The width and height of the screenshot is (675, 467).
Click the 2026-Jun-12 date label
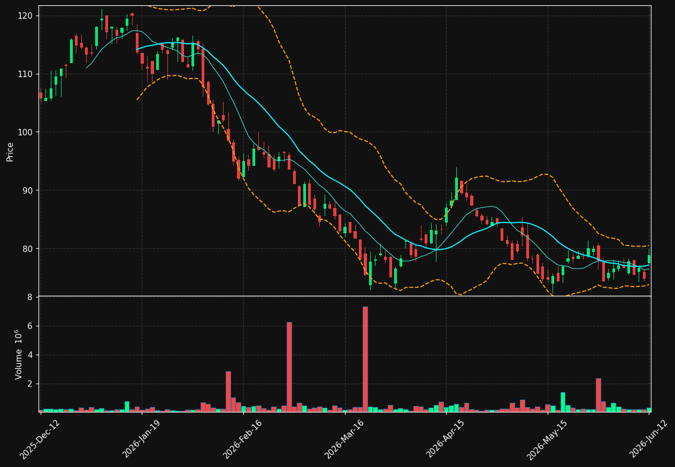(x=648, y=439)
